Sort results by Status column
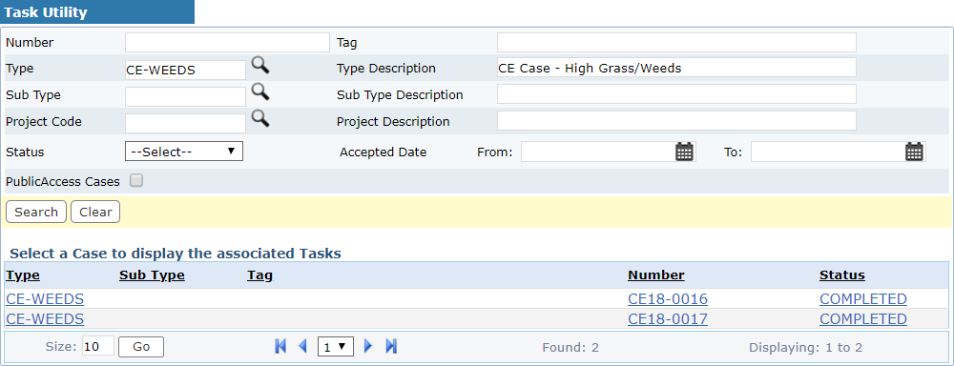 [x=842, y=274]
